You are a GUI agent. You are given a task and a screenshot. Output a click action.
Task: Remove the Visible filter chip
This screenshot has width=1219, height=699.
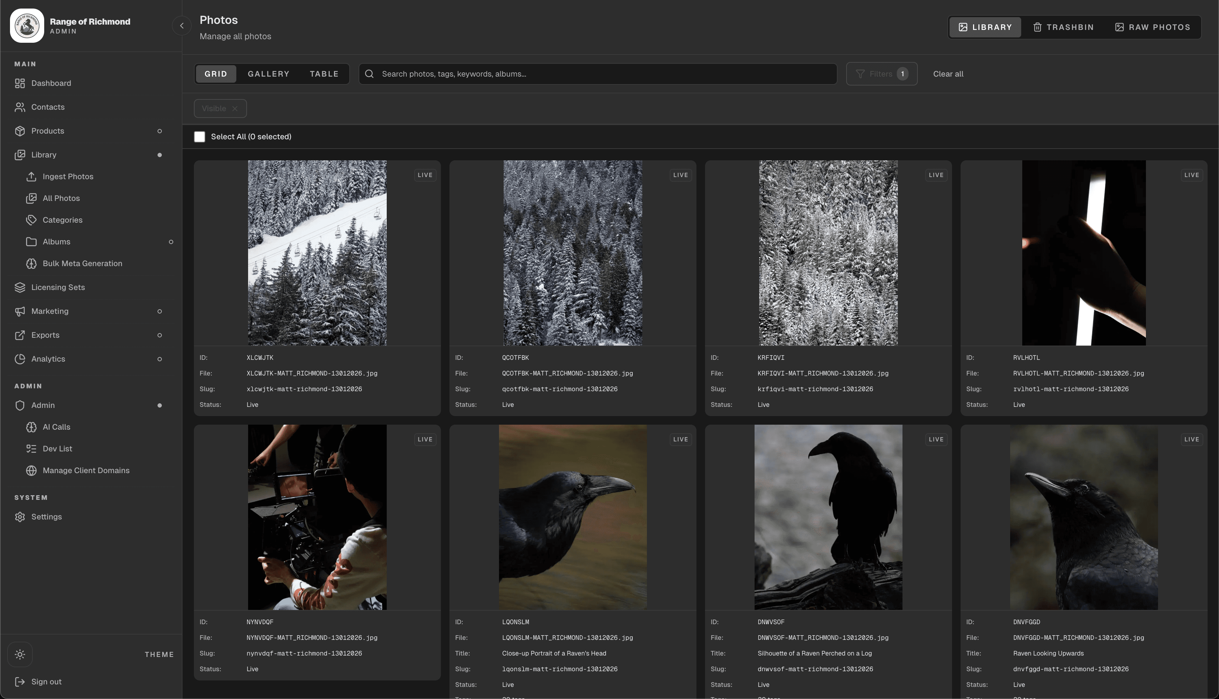pyautogui.click(x=235, y=109)
